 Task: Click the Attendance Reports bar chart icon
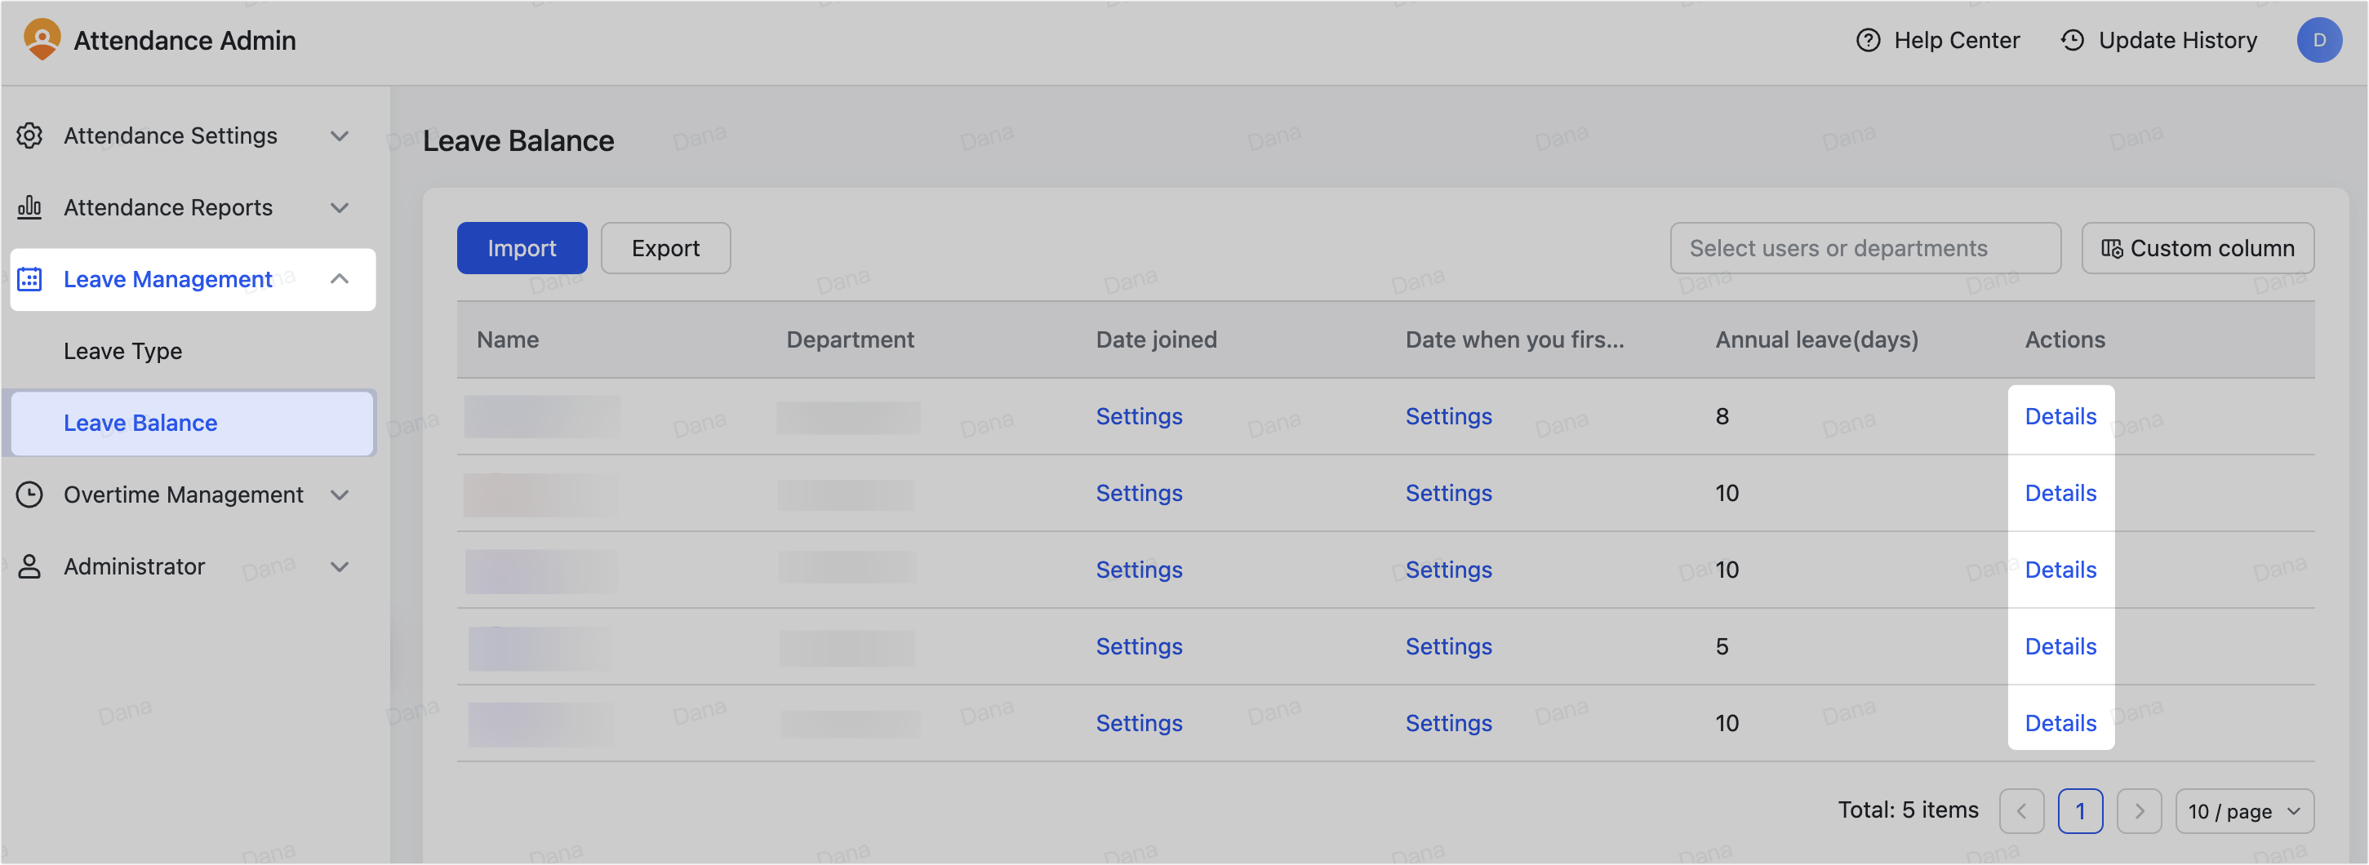coord(29,206)
